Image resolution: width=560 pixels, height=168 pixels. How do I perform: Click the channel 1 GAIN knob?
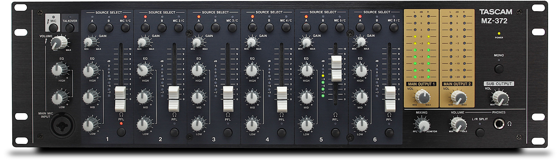pos(90,43)
